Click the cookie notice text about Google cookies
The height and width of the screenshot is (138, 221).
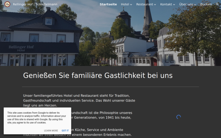click(x=36, y=118)
